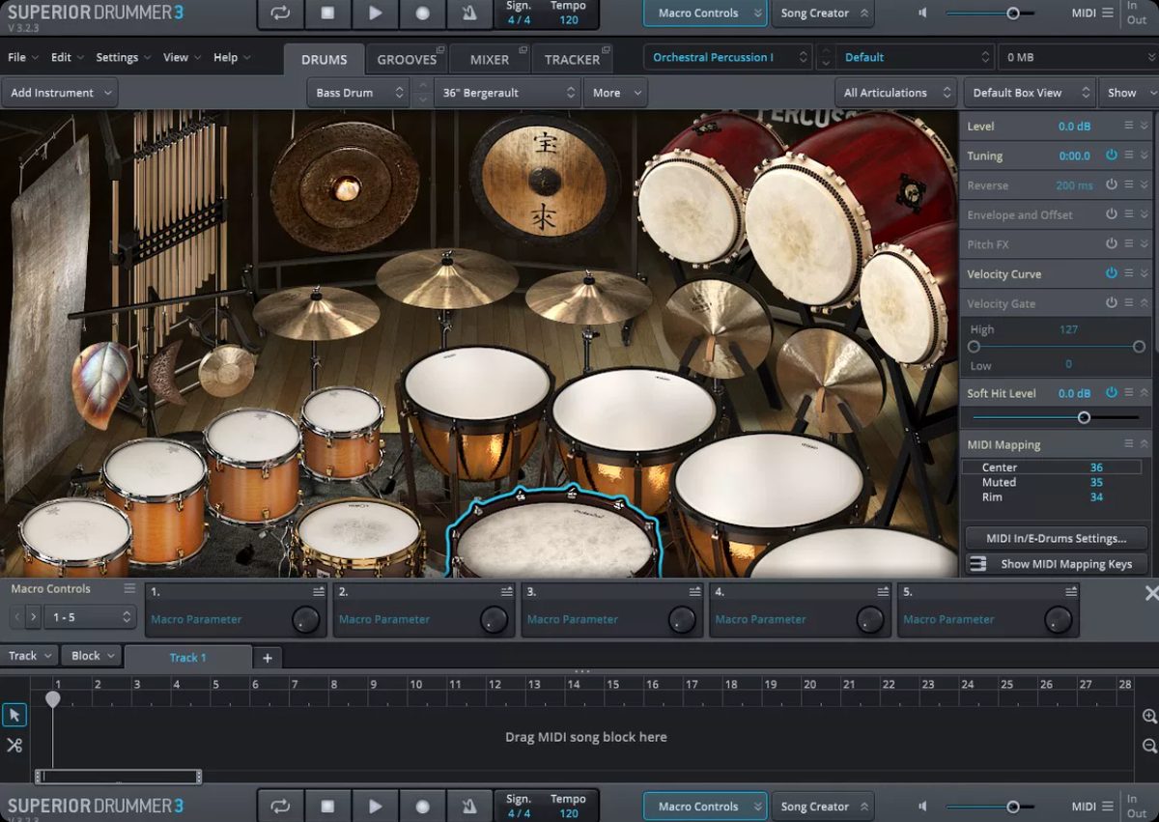Disable the Tuning power toggle

point(1111,155)
